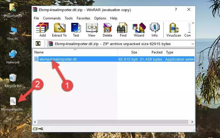Image resolution: width=220 pixels, height=138 pixels.
Task: Open the Options menu
Action: click(100, 18)
